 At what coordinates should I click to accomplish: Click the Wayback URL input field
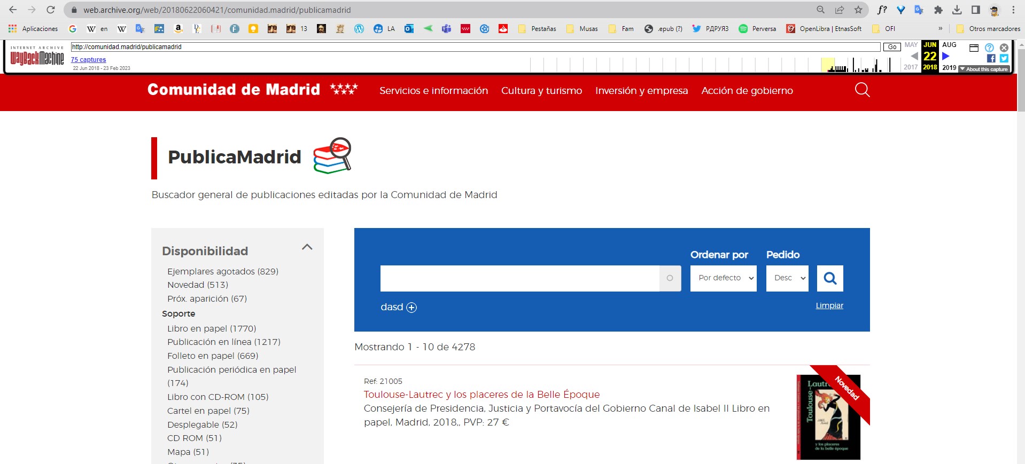pos(476,47)
